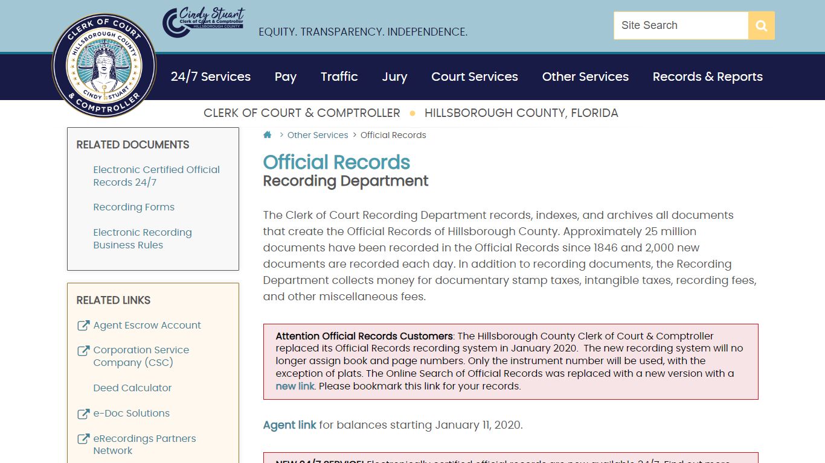
Task: Click the 'Official Records' breadcrumb text
Action: pos(393,135)
